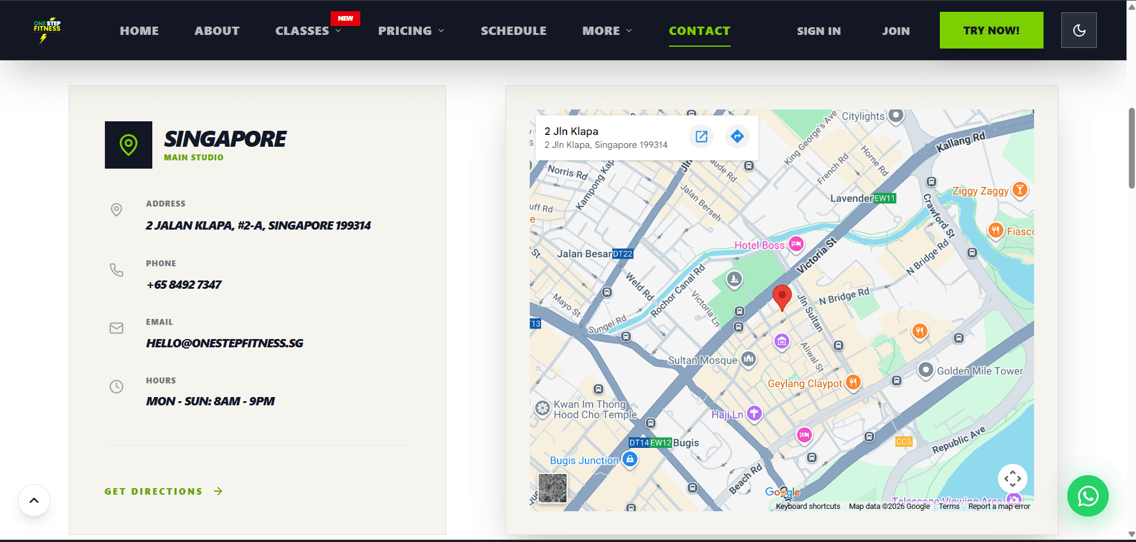Screen dimensions: 1136x542
Task: Open the map Terms link
Action: click(x=949, y=506)
